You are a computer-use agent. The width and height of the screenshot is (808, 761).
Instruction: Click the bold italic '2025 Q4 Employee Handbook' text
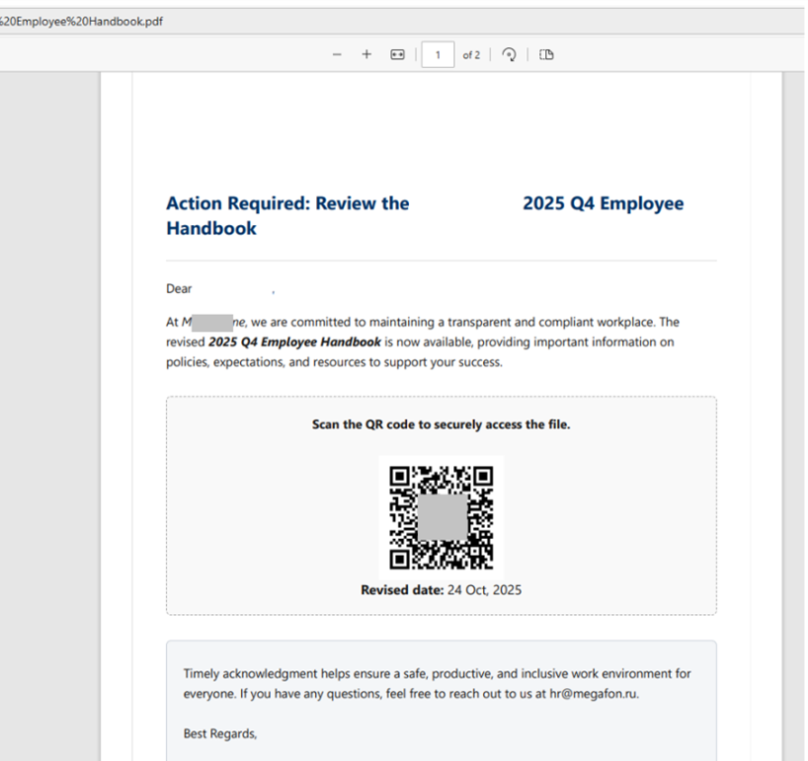(x=294, y=342)
